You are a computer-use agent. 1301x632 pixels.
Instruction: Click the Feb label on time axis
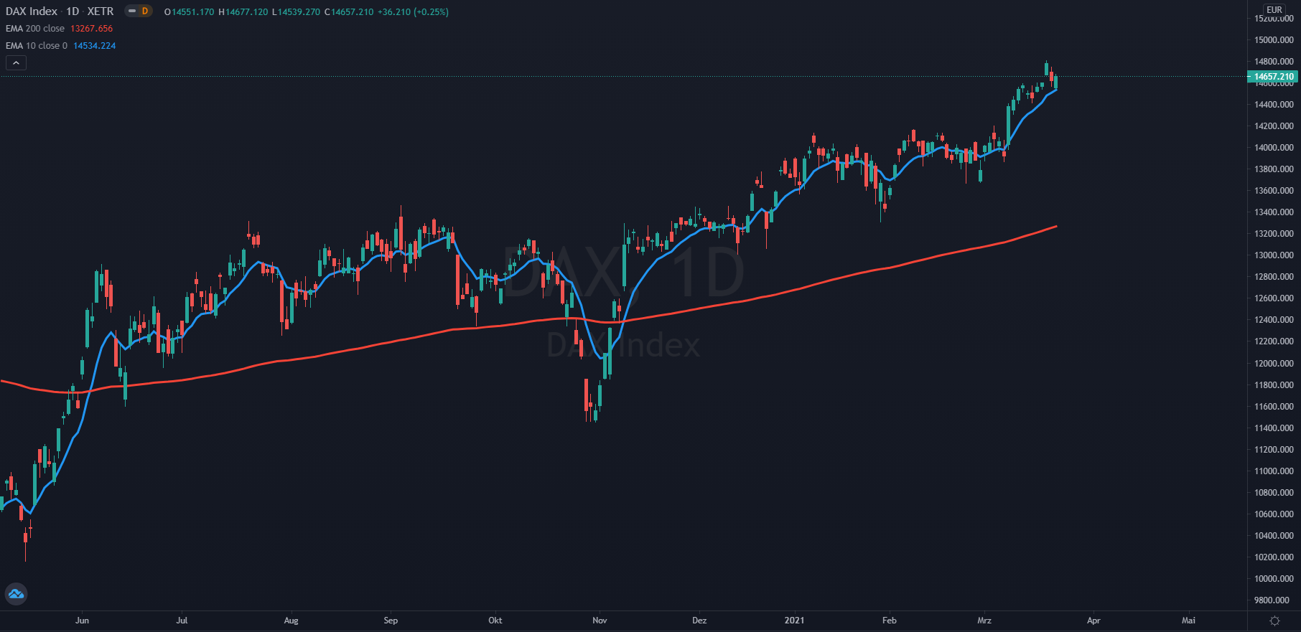[x=890, y=621]
